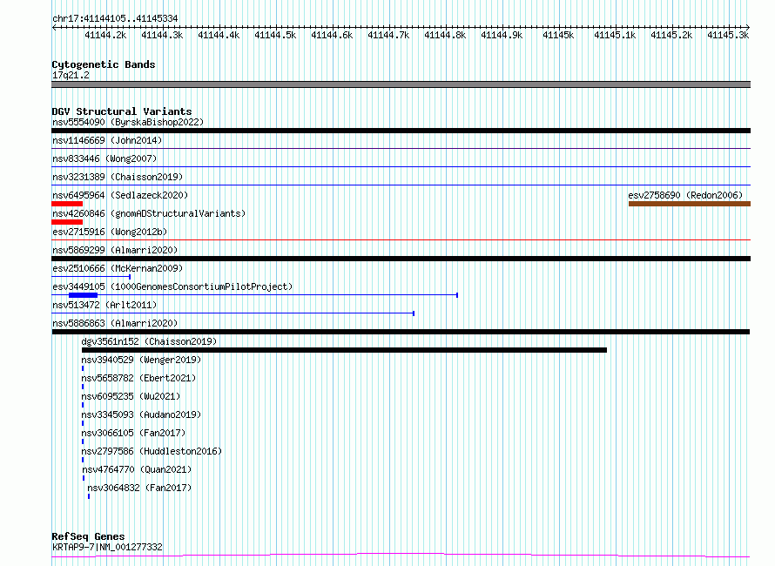The height and width of the screenshot is (566, 775).
Task: Select nsv3066105 (Fan2017) variant label
Action: [133, 433]
